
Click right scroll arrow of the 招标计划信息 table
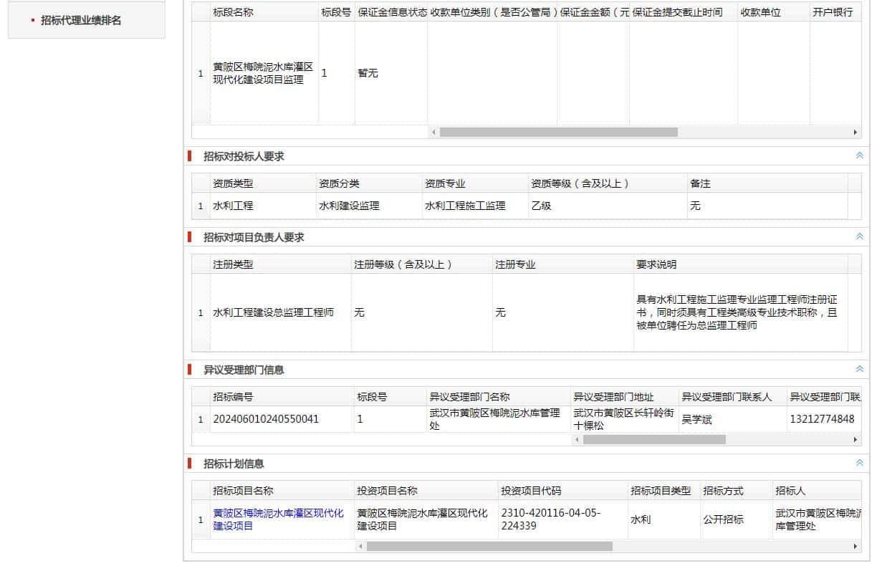[856, 546]
